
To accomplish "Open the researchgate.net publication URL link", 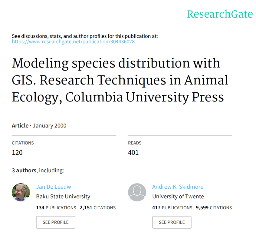I will pos(73,42).
